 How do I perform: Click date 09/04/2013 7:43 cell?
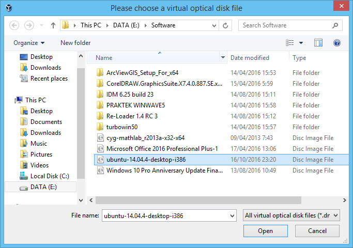click(x=252, y=138)
